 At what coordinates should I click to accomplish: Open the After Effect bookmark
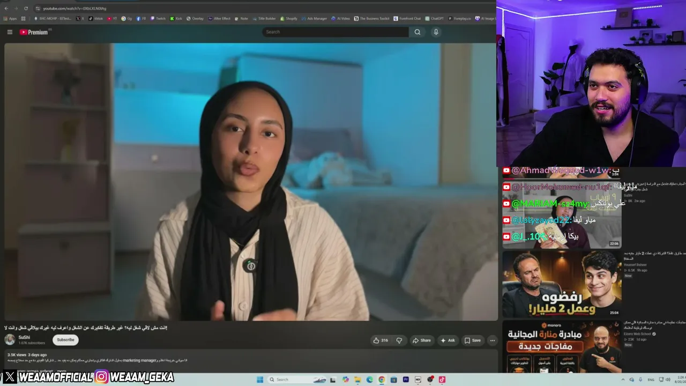tap(219, 19)
